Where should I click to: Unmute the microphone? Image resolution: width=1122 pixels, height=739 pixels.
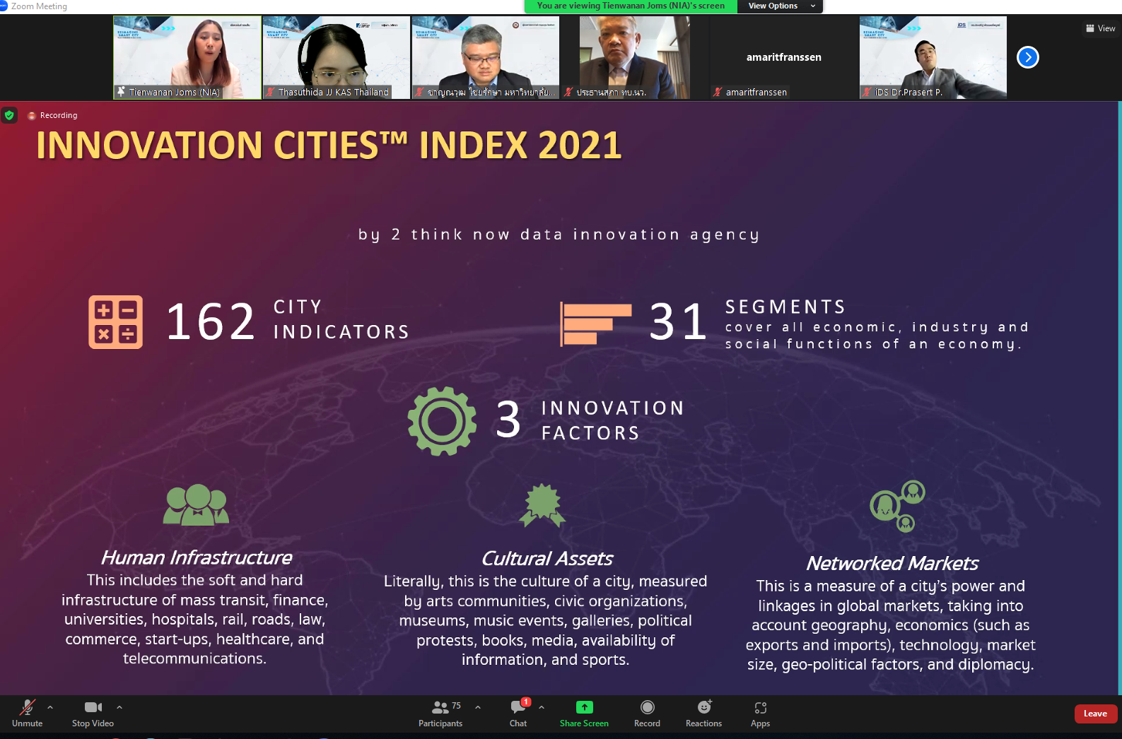click(x=27, y=712)
